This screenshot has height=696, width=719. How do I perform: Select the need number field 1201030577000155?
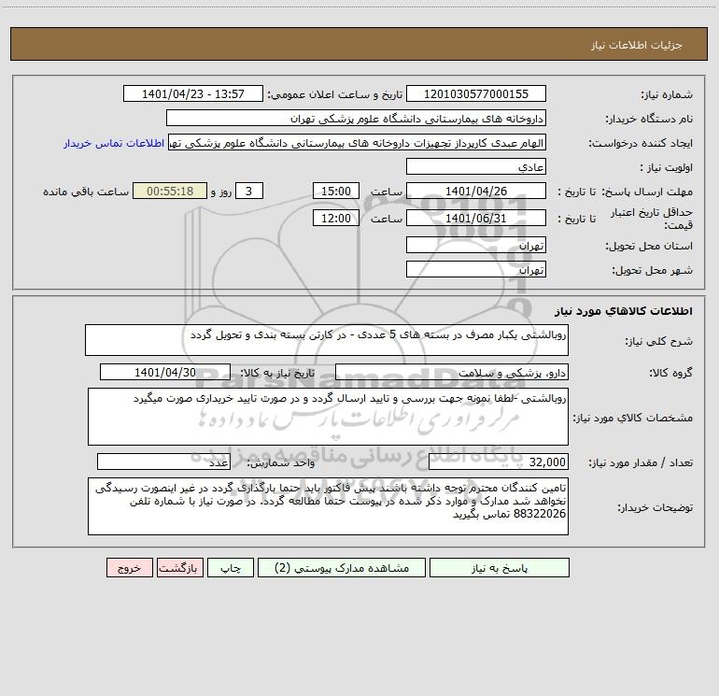click(x=476, y=93)
